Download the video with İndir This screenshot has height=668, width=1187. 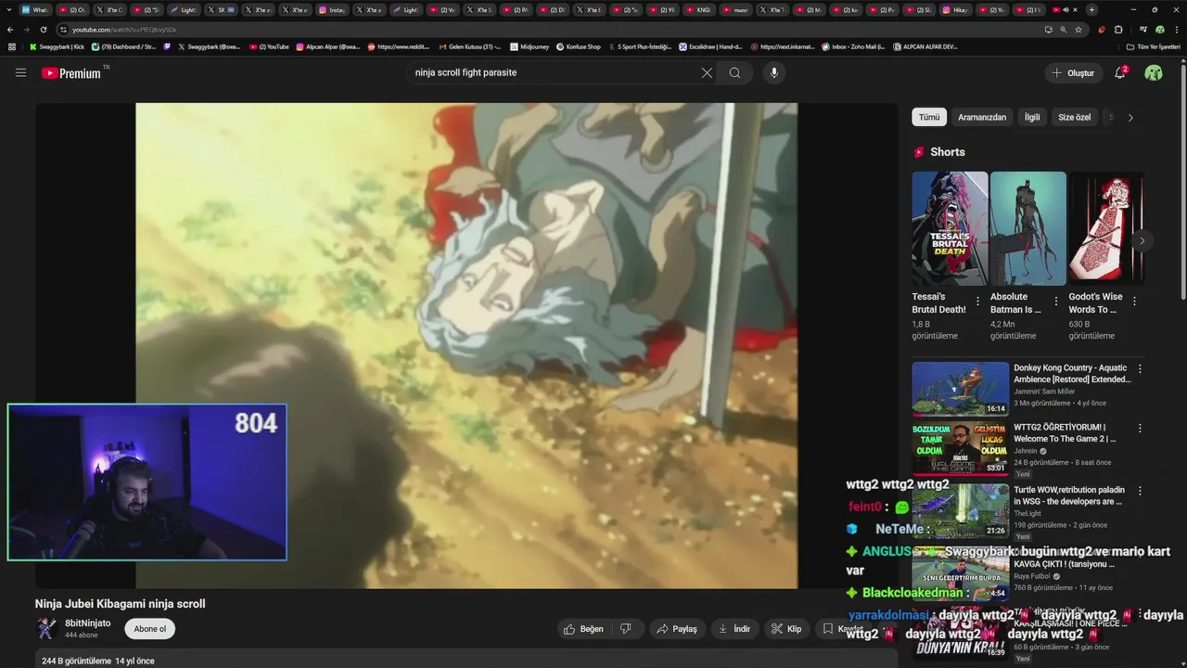[734, 629]
